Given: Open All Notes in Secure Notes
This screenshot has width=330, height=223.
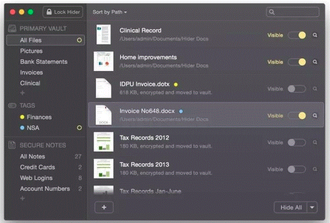Looking at the screenshot, I should click(x=33, y=156).
